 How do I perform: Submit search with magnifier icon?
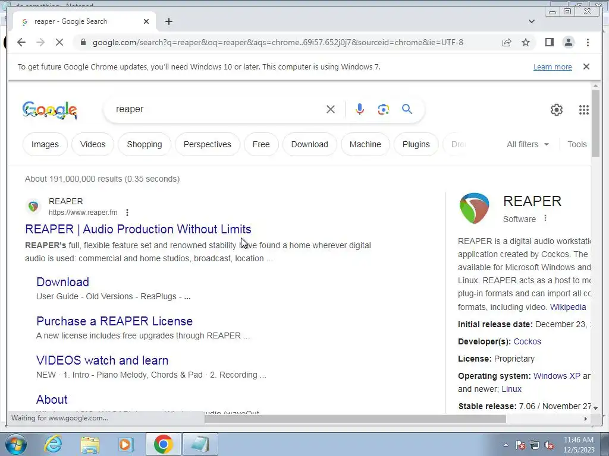coord(407,109)
